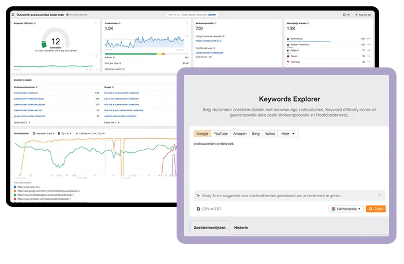
Task: Click the info icon next to Klikken
Action: click(x=114, y=58)
